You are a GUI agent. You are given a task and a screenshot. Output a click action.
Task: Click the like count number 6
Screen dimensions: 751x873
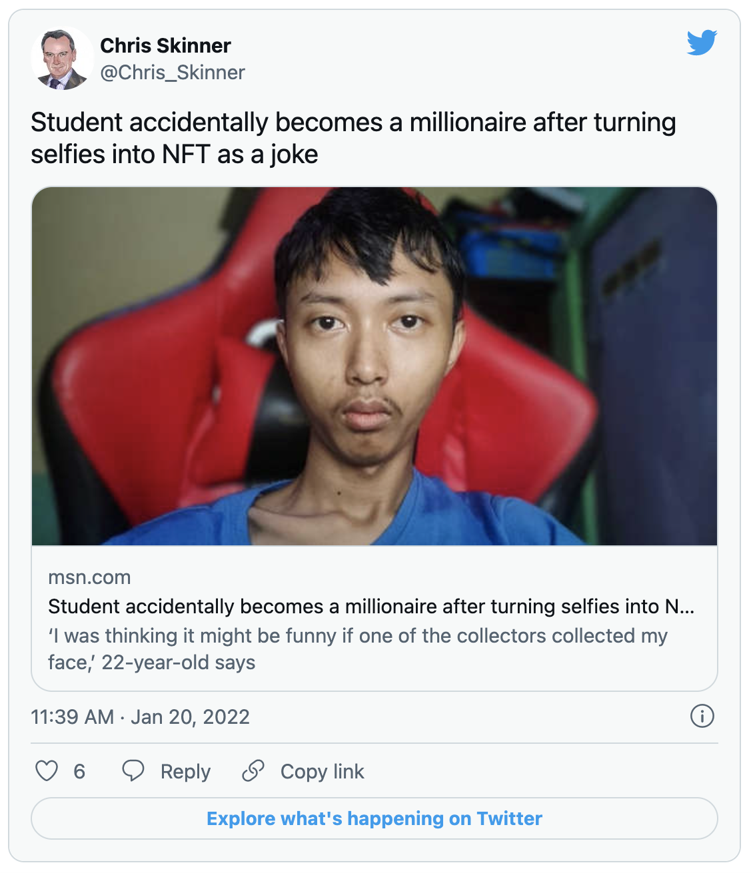(x=79, y=772)
